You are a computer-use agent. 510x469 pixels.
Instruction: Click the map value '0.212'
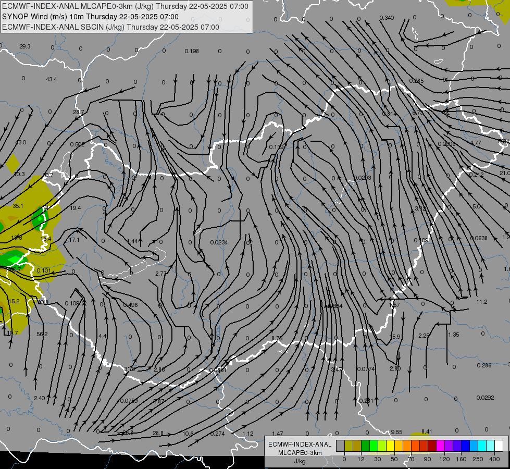click(476, 175)
